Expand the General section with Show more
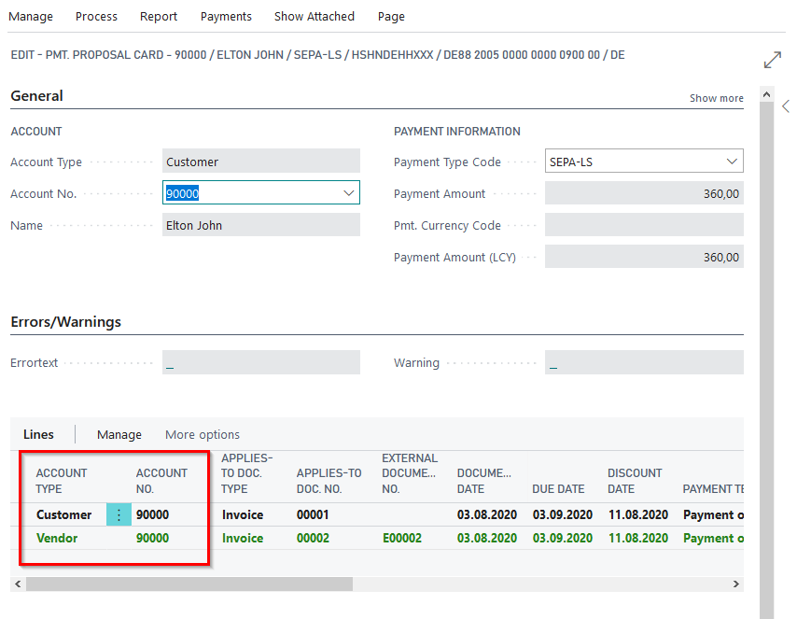Viewport: 797px width, 619px height. coord(716,97)
